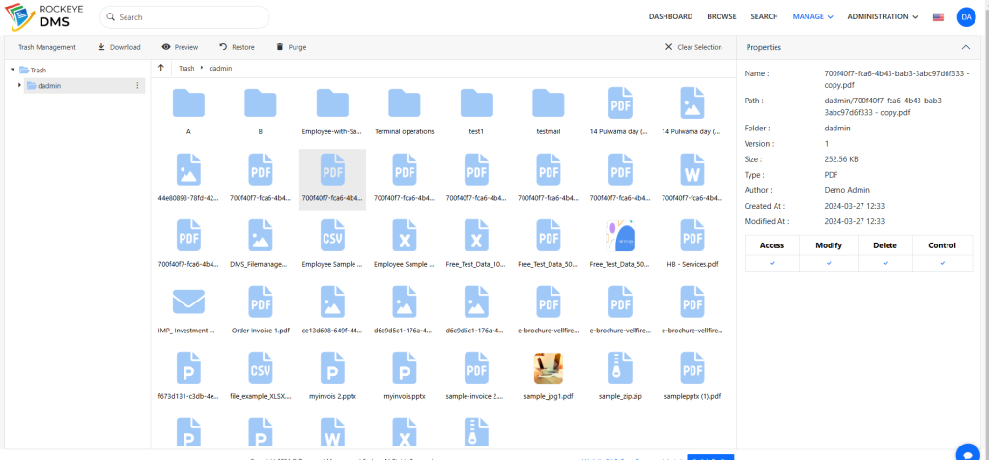The image size is (989, 460).
Task: Expand the dadmin tree node arrow
Action: [x=19, y=85]
